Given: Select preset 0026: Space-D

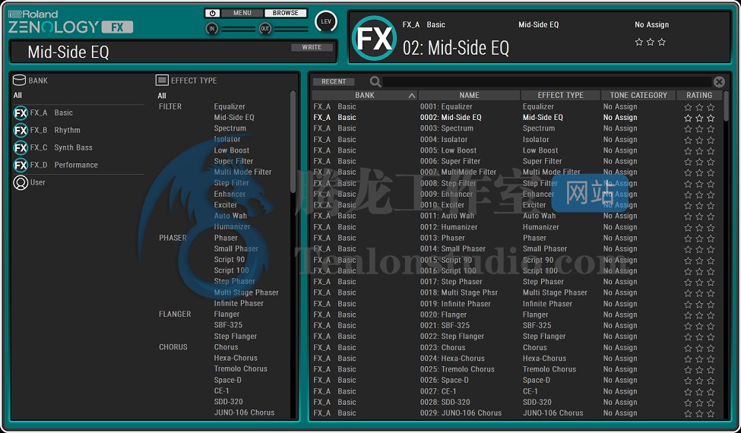Looking at the screenshot, I should [x=445, y=380].
